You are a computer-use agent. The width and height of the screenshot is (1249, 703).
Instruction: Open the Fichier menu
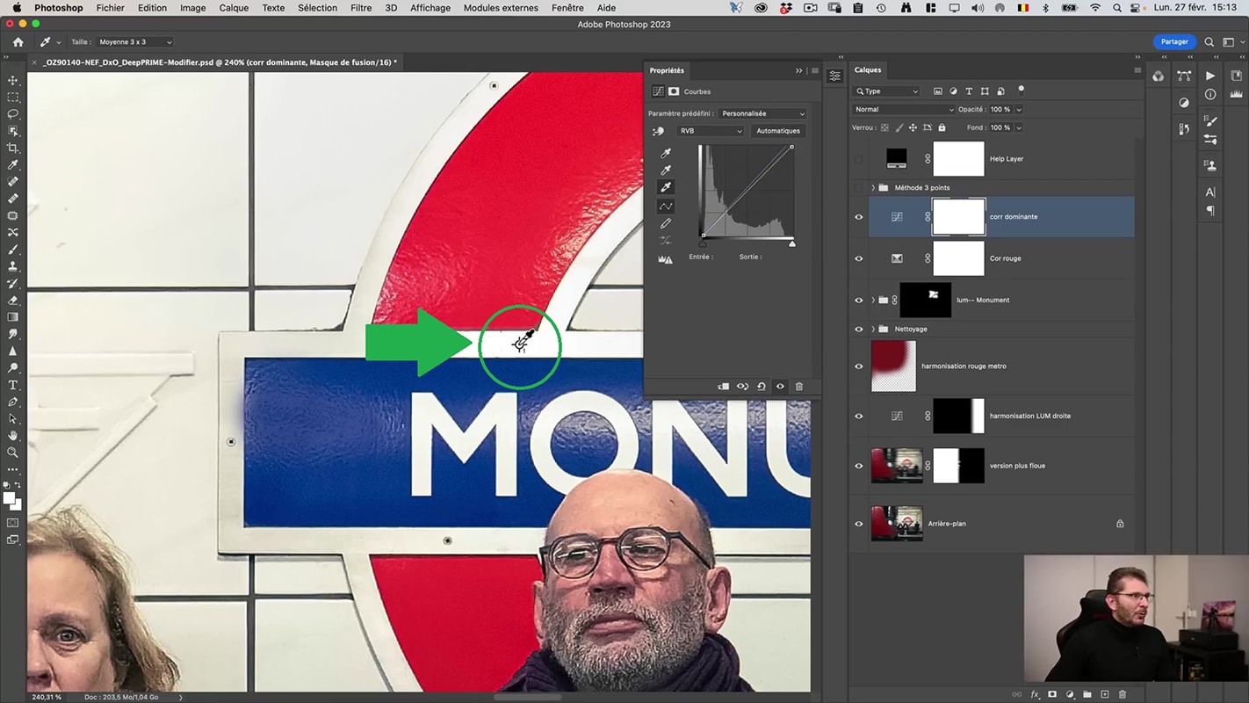click(111, 8)
